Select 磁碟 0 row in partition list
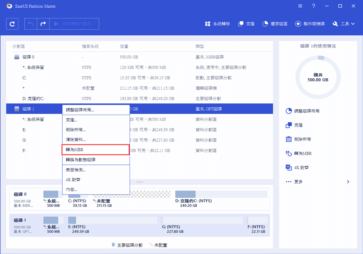The image size is (363, 254). (139, 57)
